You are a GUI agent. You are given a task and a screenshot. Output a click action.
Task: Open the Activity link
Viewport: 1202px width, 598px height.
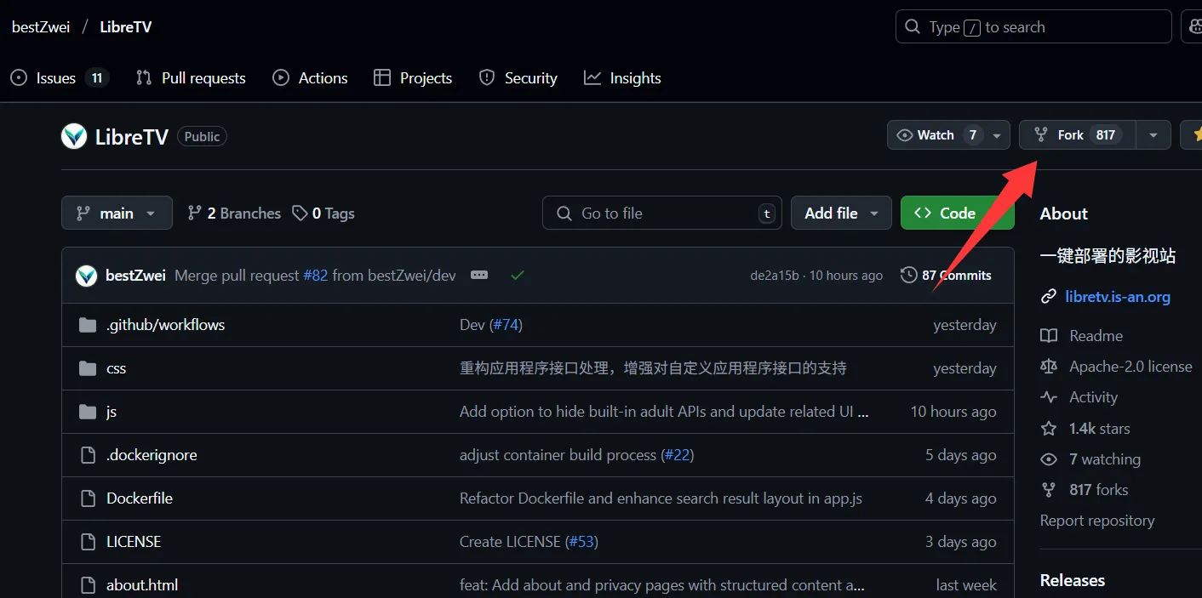tap(1093, 397)
